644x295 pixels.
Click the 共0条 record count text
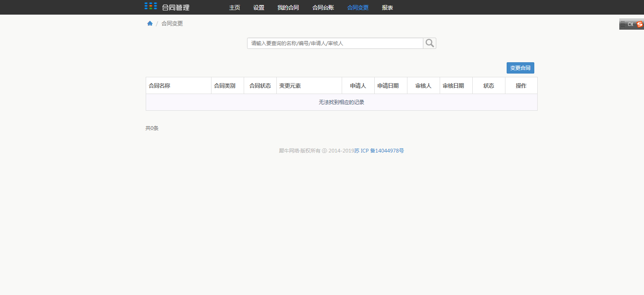tap(152, 128)
